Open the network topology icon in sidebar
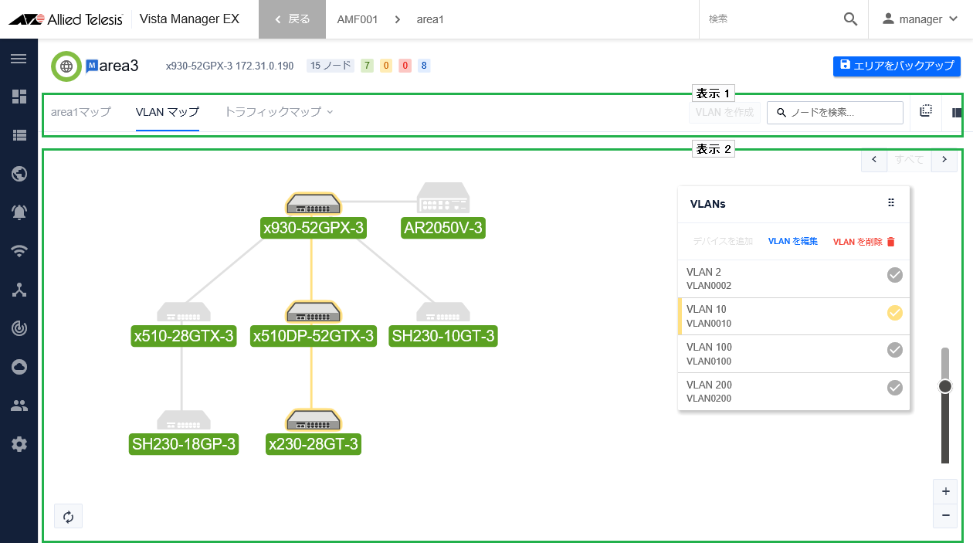Viewport: 973px width, 543px height. pyautogui.click(x=19, y=290)
